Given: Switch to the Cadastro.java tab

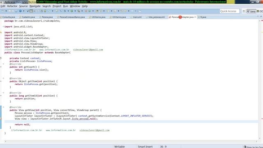Looking at the screenshot, I should coord(27,17).
